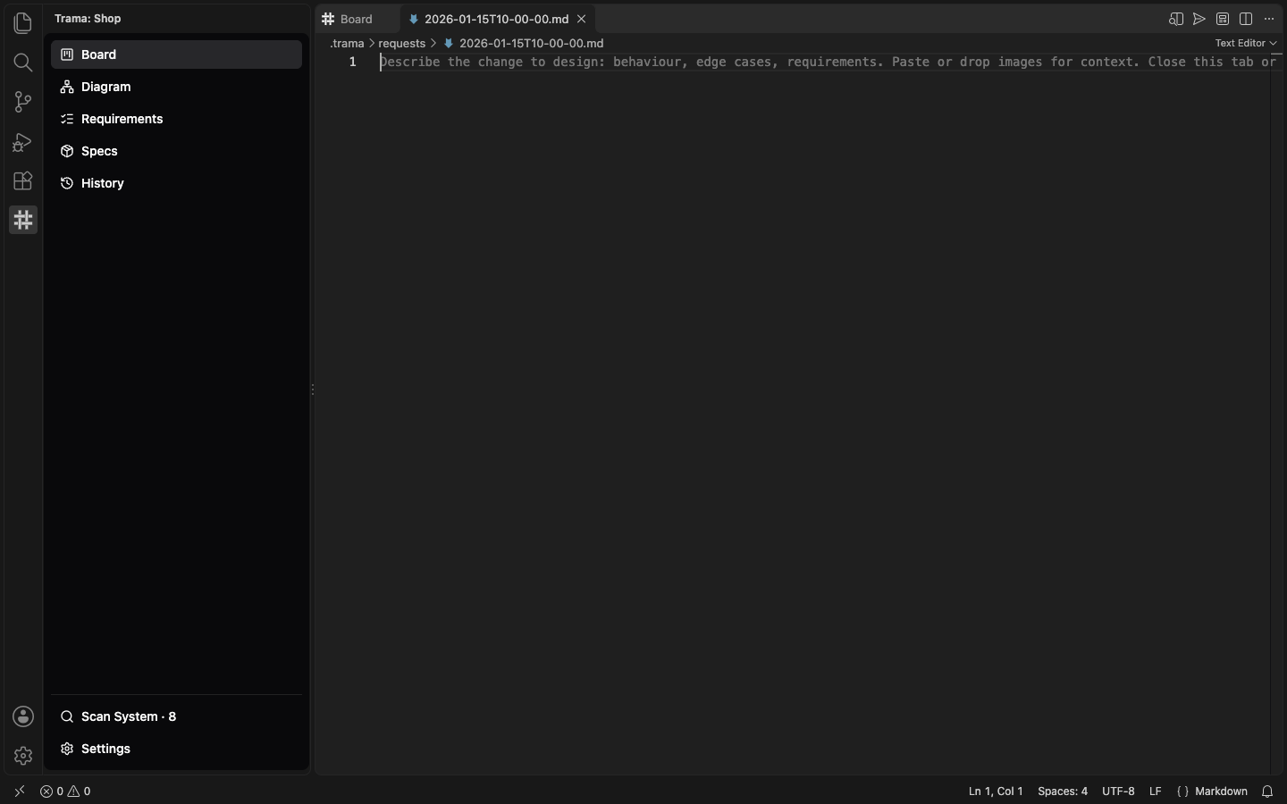Select the Board item in the sidebar

pyautogui.click(x=176, y=54)
